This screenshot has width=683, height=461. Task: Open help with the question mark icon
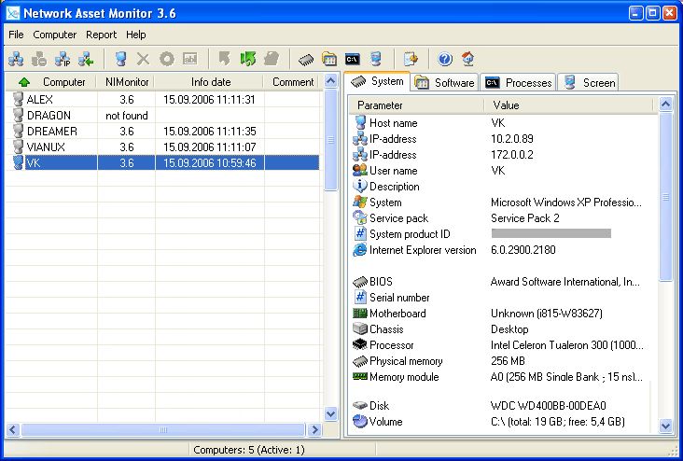445,59
